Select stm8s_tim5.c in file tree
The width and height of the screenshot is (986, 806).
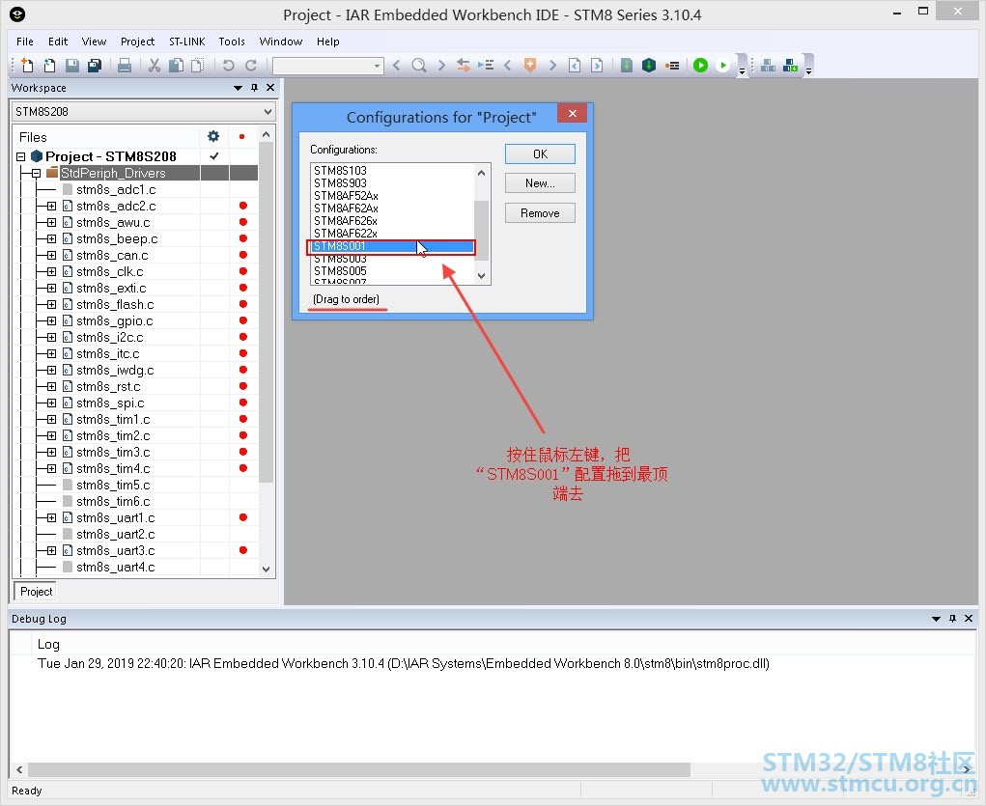pos(113,485)
